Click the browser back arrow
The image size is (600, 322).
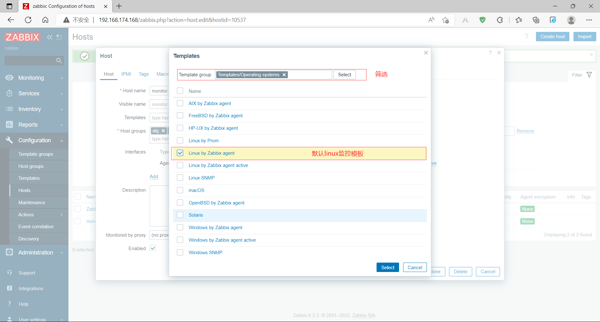(x=11, y=20)
